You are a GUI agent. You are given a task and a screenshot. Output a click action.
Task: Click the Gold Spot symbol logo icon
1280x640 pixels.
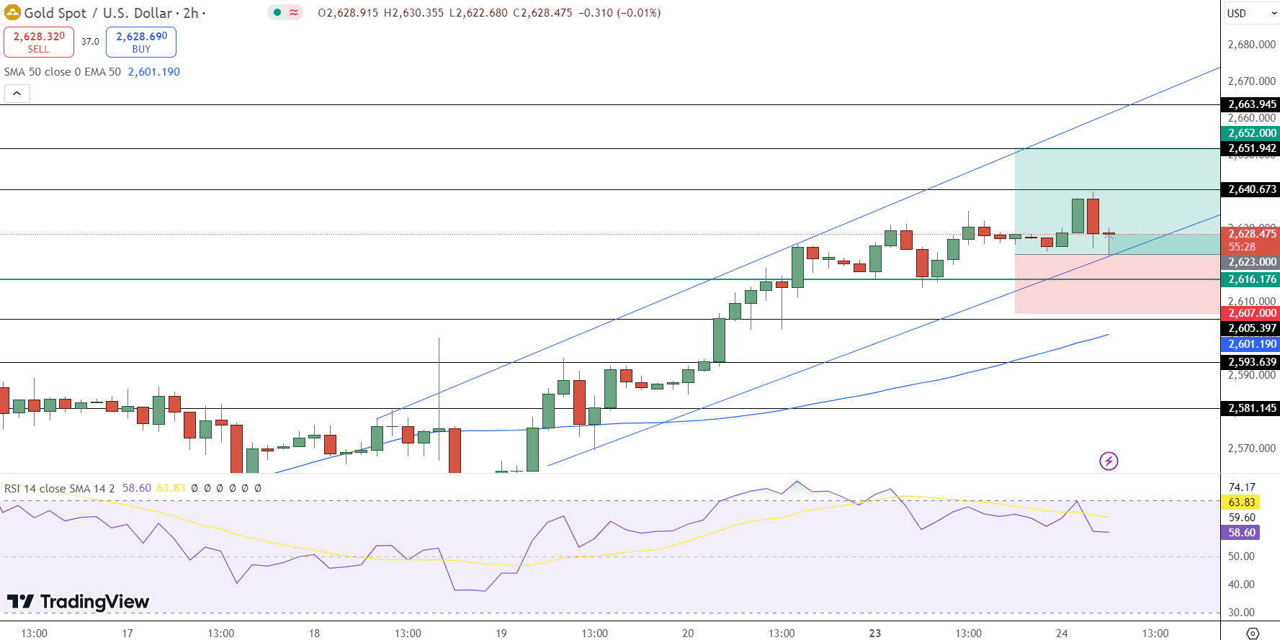point(12,13)
